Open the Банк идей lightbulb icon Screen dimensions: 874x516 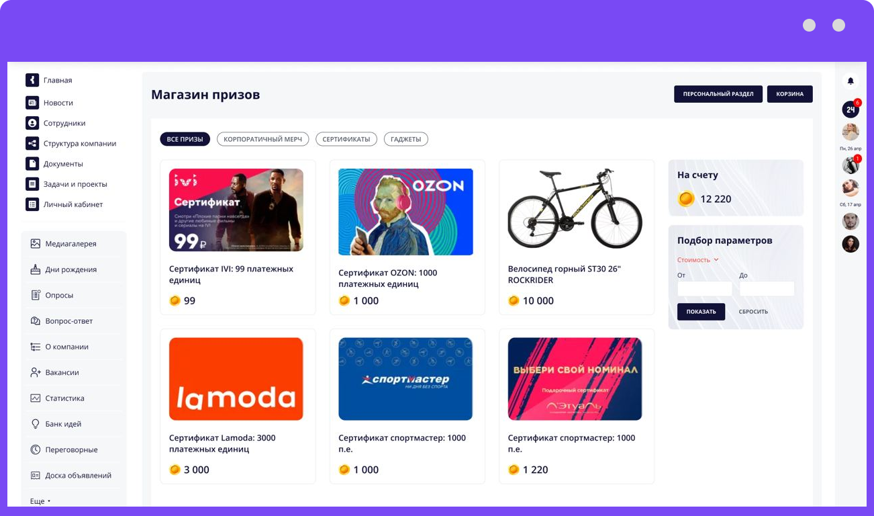pyautogui.click(x=36, y=424)
